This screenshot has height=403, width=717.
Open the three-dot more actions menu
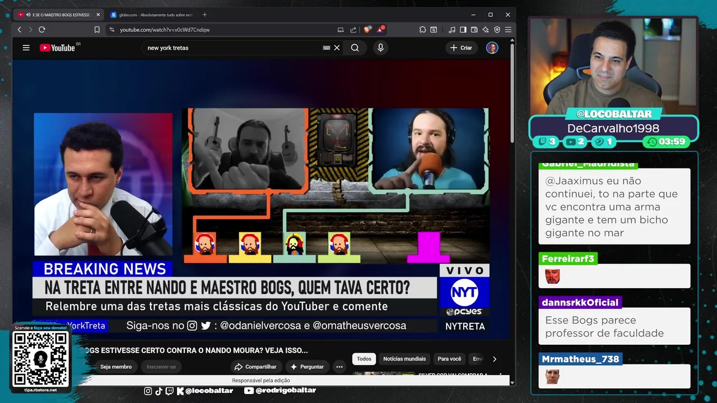pyautogui.click(x=339, y=367)
